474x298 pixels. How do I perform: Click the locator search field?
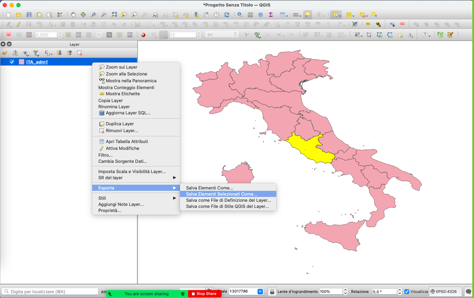[51, 292]
